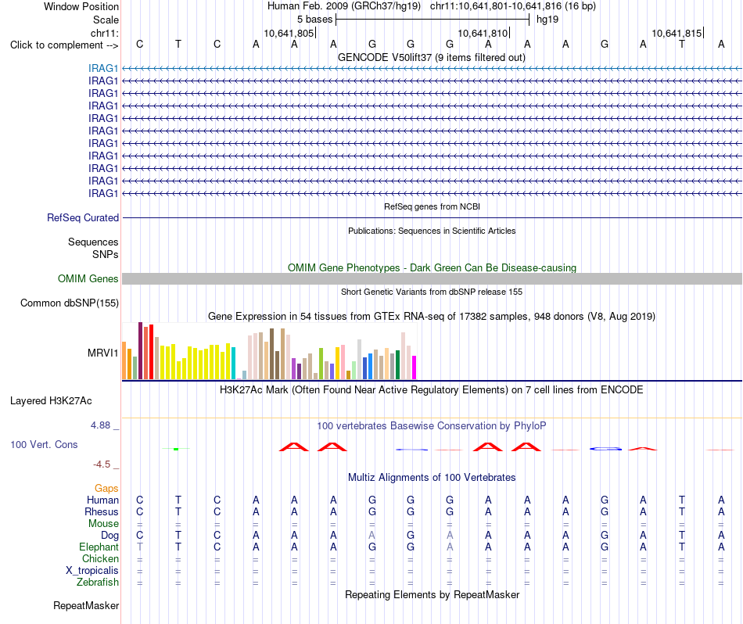Image resolution: width=743 pixels, height=624 pixels.
Task: Click the hg19 label beside scale bar
Action: pyautogui.click(x=547, y=20)
